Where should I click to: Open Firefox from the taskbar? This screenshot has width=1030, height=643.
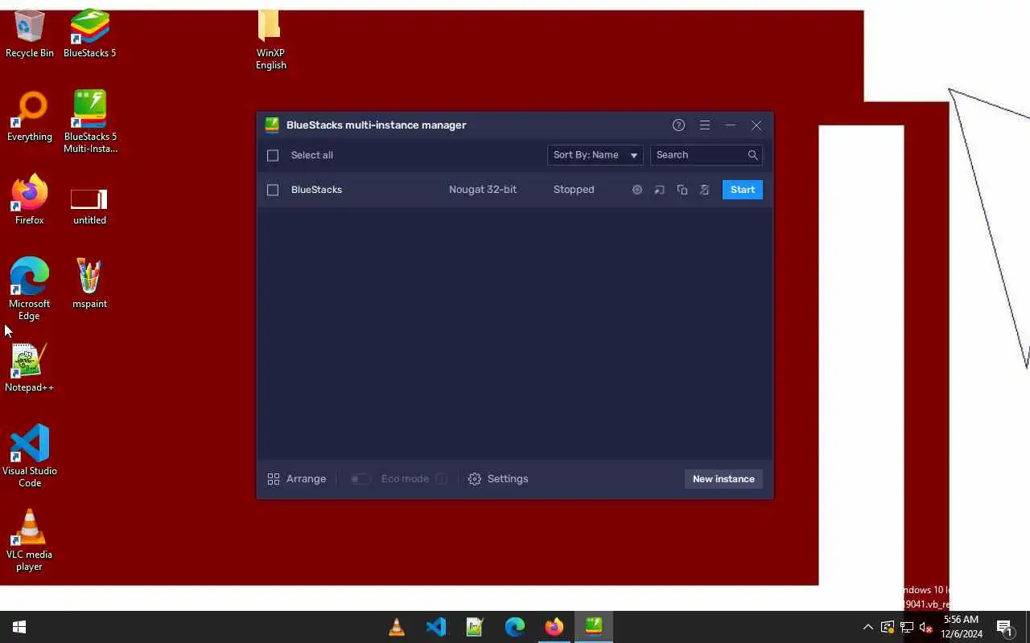click(554, 627)
